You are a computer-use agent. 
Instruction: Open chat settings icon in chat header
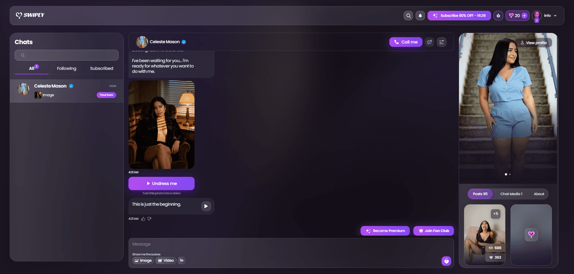coord(442,42)
